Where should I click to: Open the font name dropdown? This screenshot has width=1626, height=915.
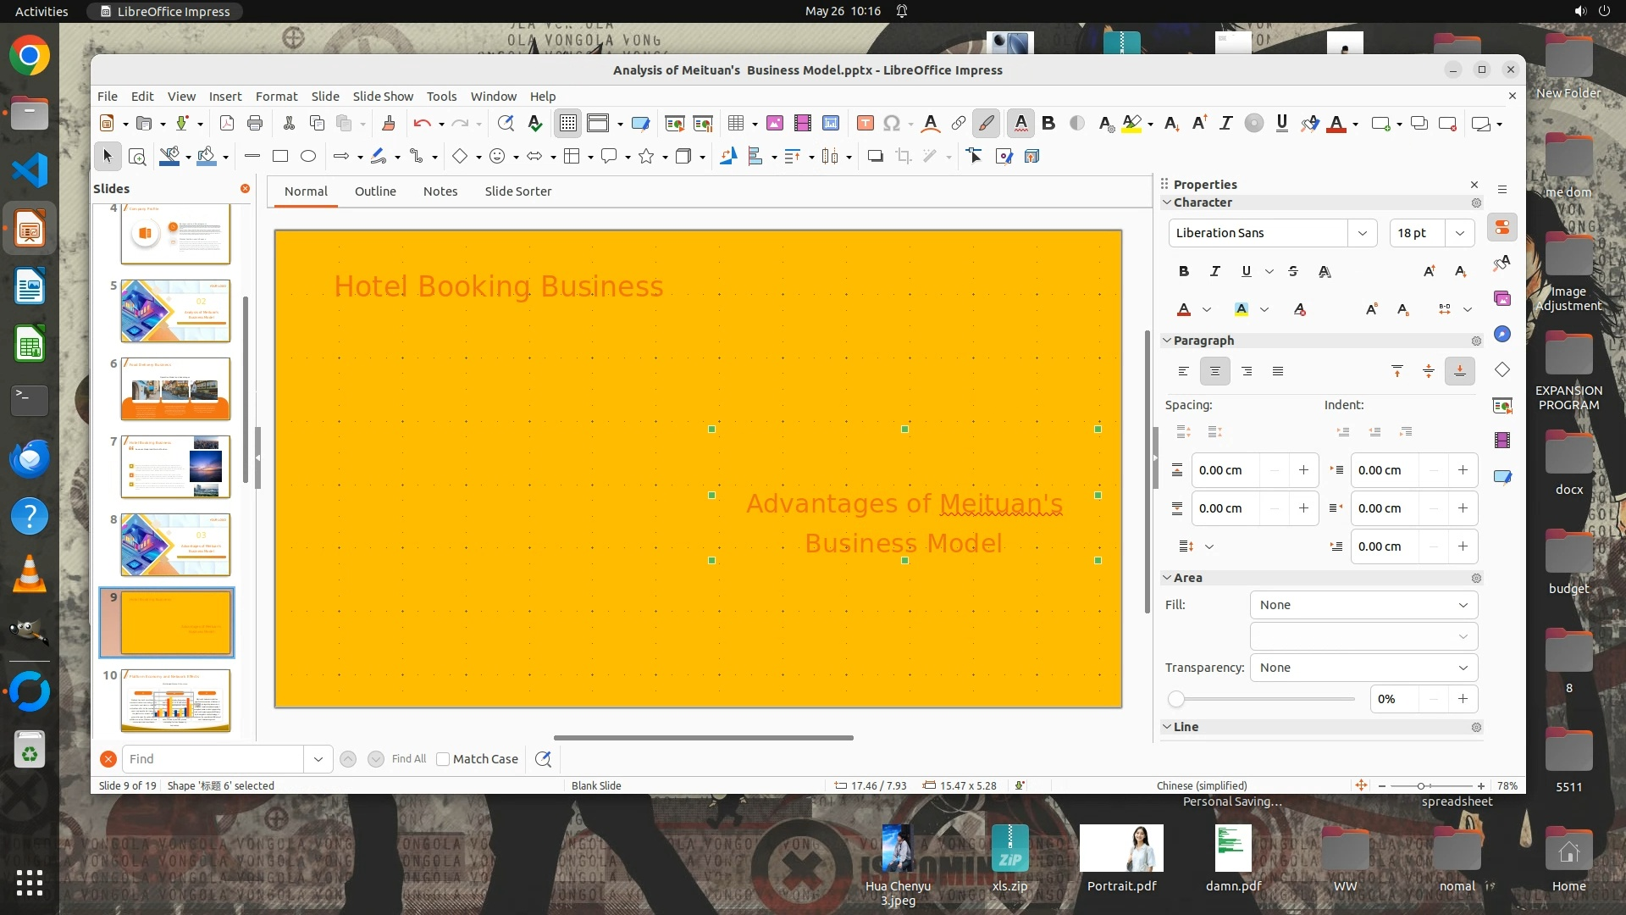[1362, 233]
